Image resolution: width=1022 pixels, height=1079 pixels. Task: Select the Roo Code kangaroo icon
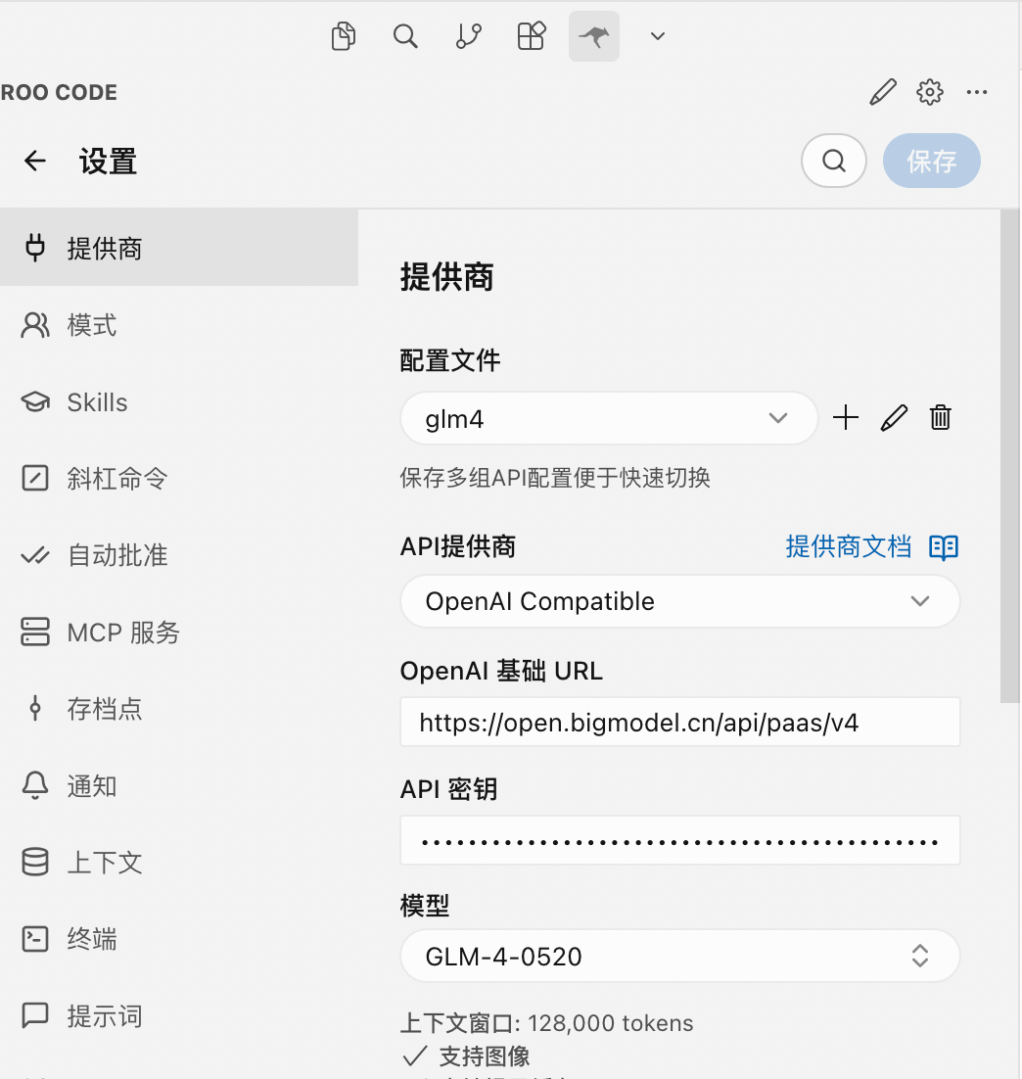594,36
